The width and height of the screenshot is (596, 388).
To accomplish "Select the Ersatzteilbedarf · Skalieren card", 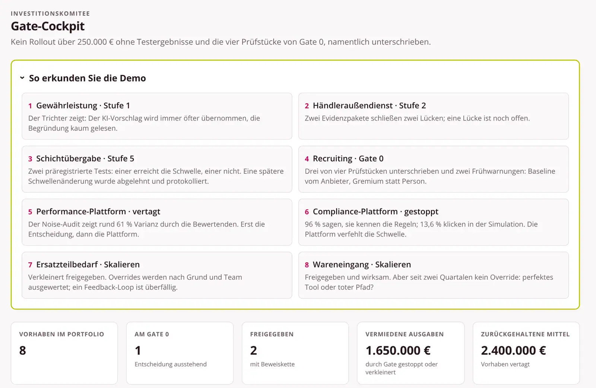I will (x=157, y=275).
